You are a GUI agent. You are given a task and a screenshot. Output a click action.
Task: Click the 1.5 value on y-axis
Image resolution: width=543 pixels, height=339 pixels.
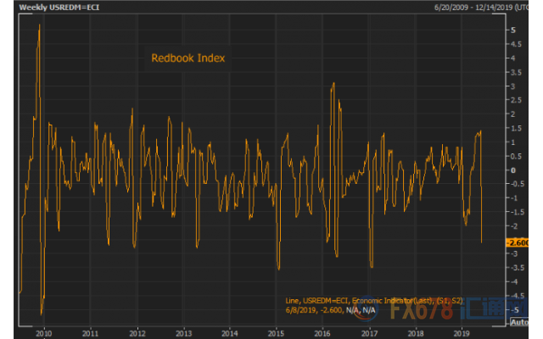point(516,128)
